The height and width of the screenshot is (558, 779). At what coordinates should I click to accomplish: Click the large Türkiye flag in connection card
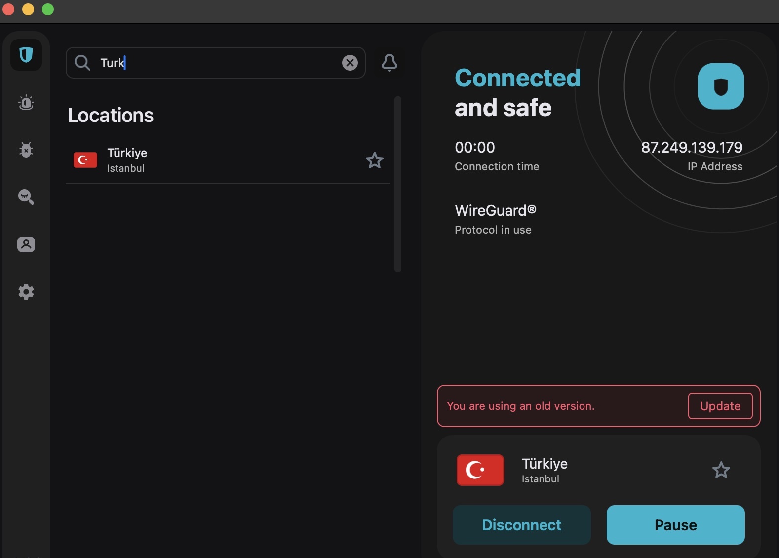coord(480,470)
